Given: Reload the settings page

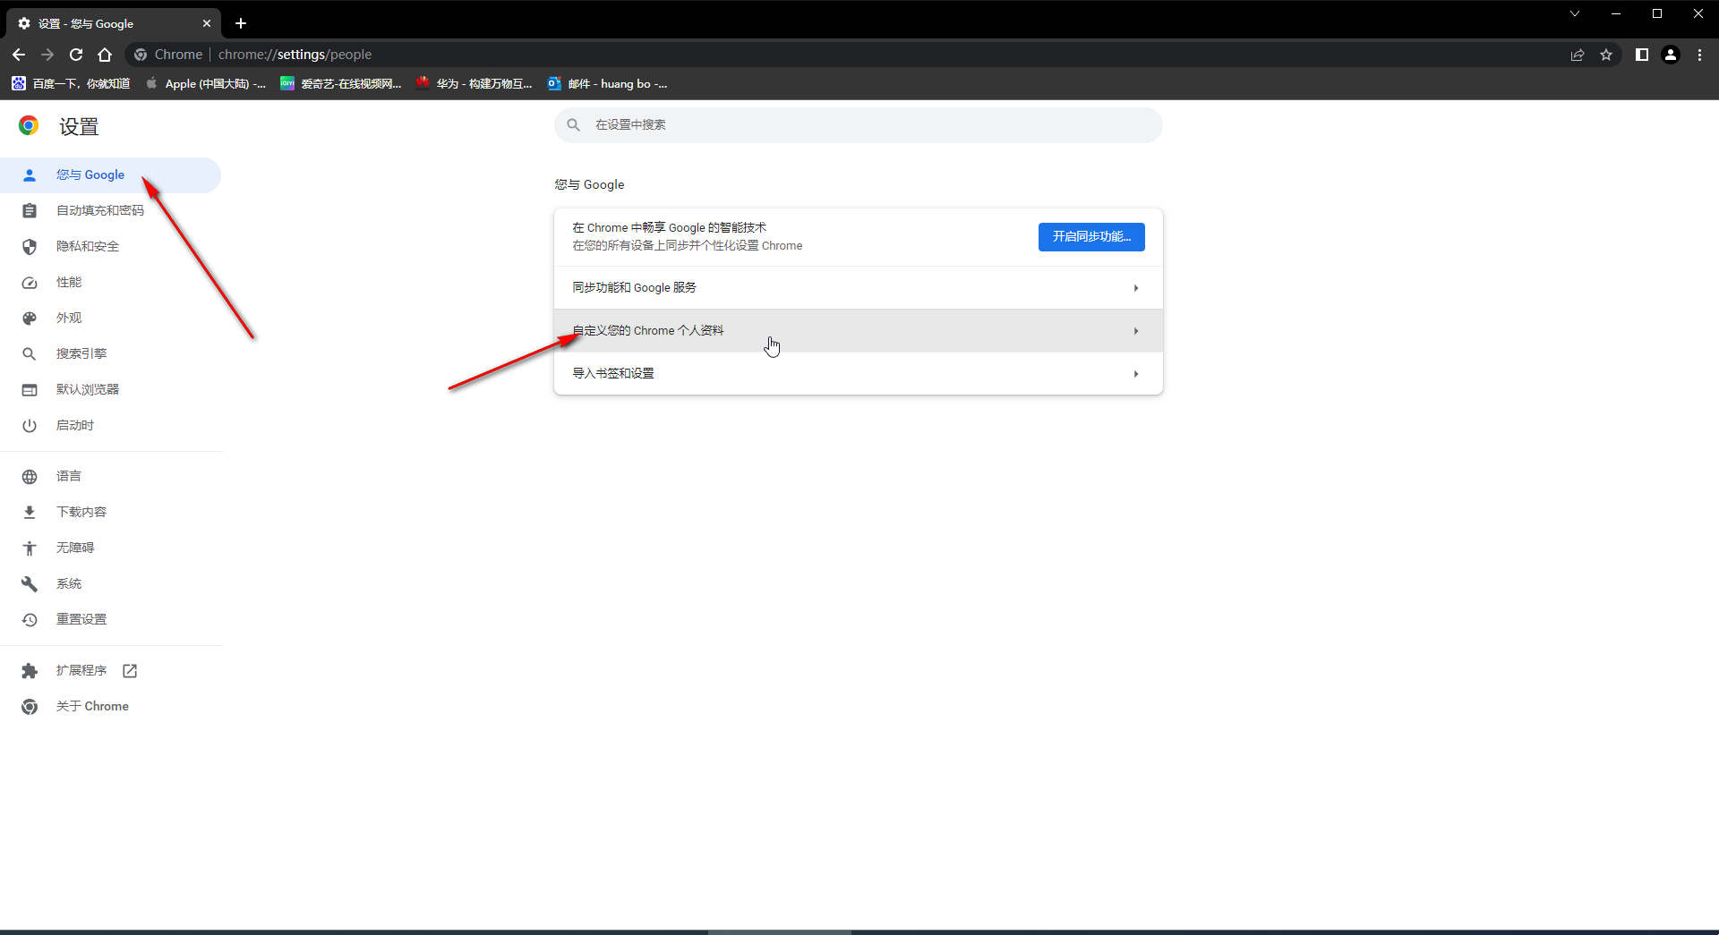Looking at the screenshot, I should pyautogui.click(x=76, y=55).
